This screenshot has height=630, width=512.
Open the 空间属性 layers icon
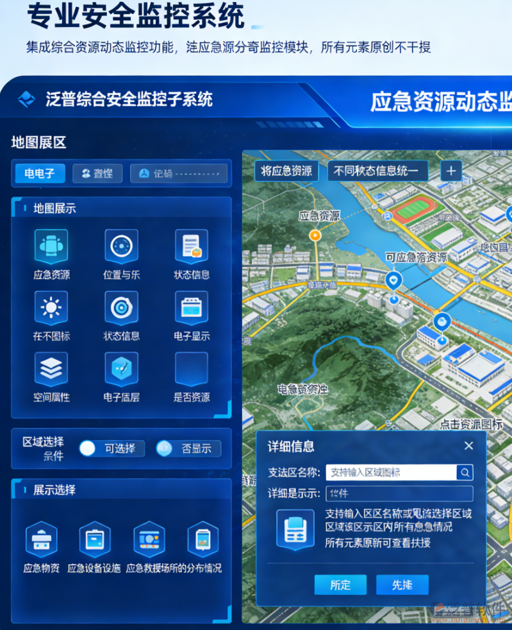coord(51,369)
